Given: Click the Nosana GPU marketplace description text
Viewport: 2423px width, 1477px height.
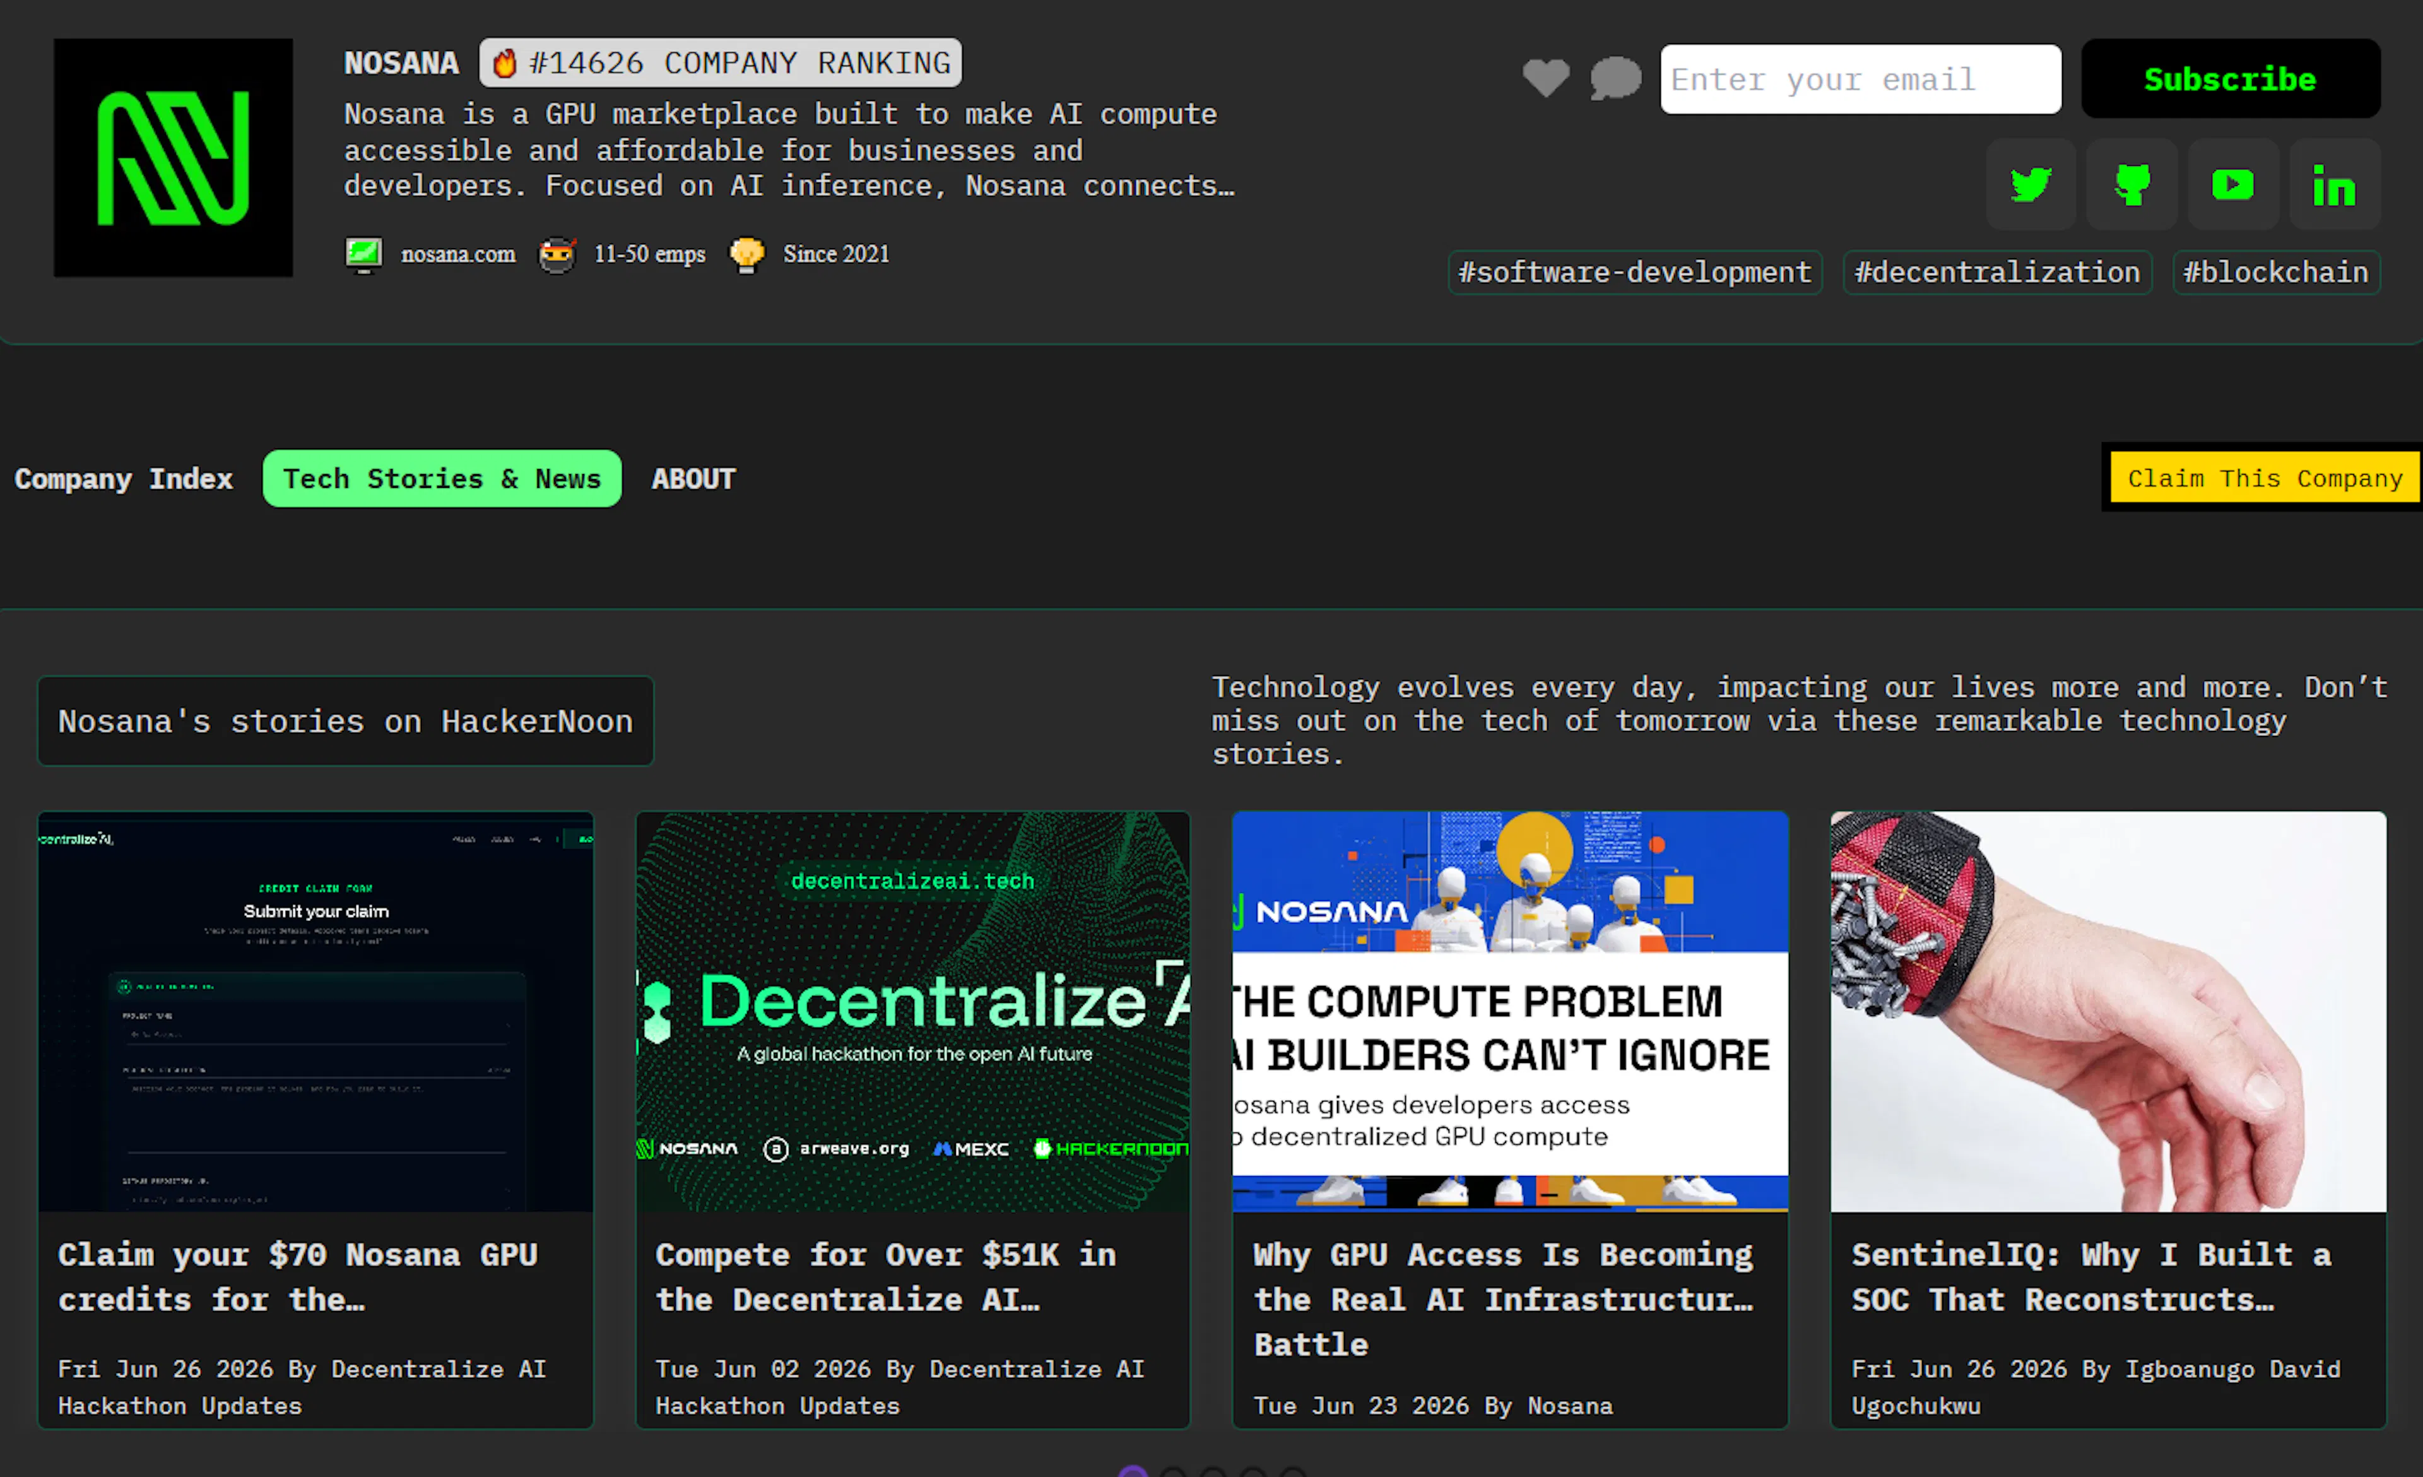Looking at the screenshot, I should pos(789,150).
